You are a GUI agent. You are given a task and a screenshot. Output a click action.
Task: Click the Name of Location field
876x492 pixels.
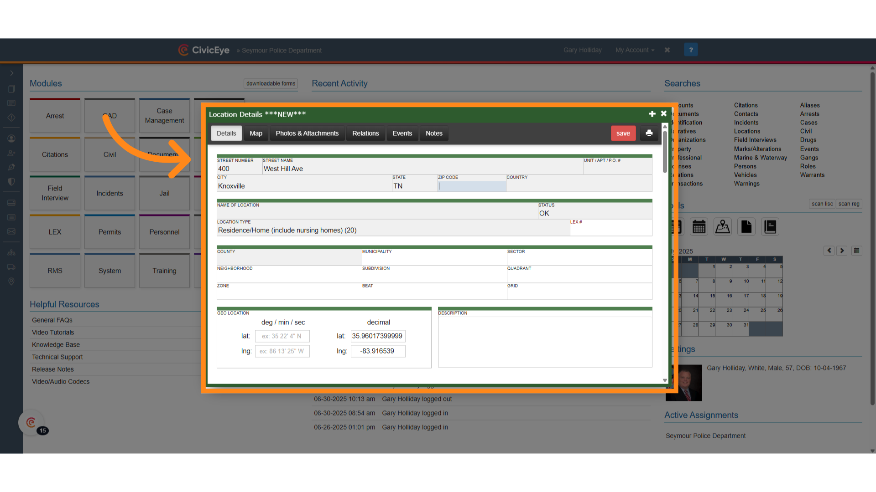[377, 211]
